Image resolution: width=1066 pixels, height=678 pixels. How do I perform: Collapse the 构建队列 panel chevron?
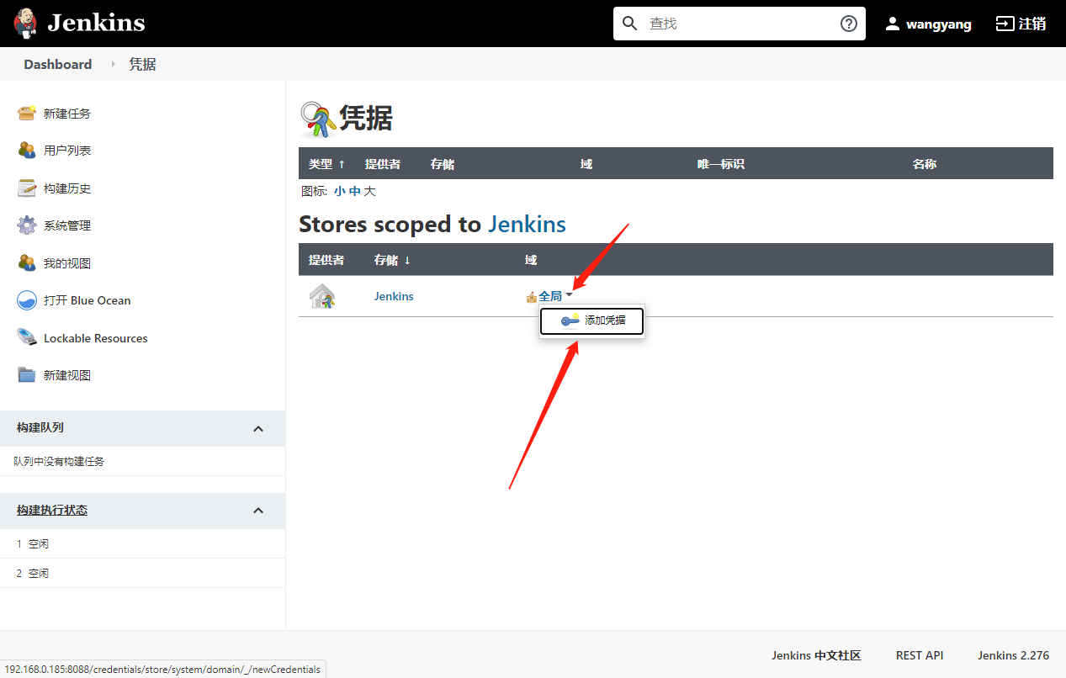click(x=258, y=428)
